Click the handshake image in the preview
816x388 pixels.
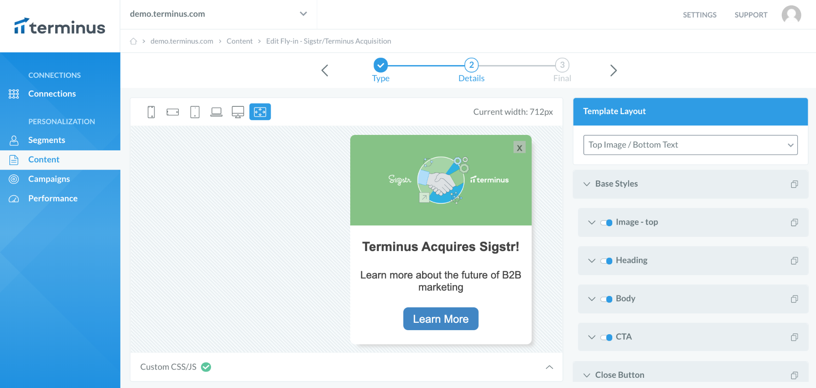441,180
